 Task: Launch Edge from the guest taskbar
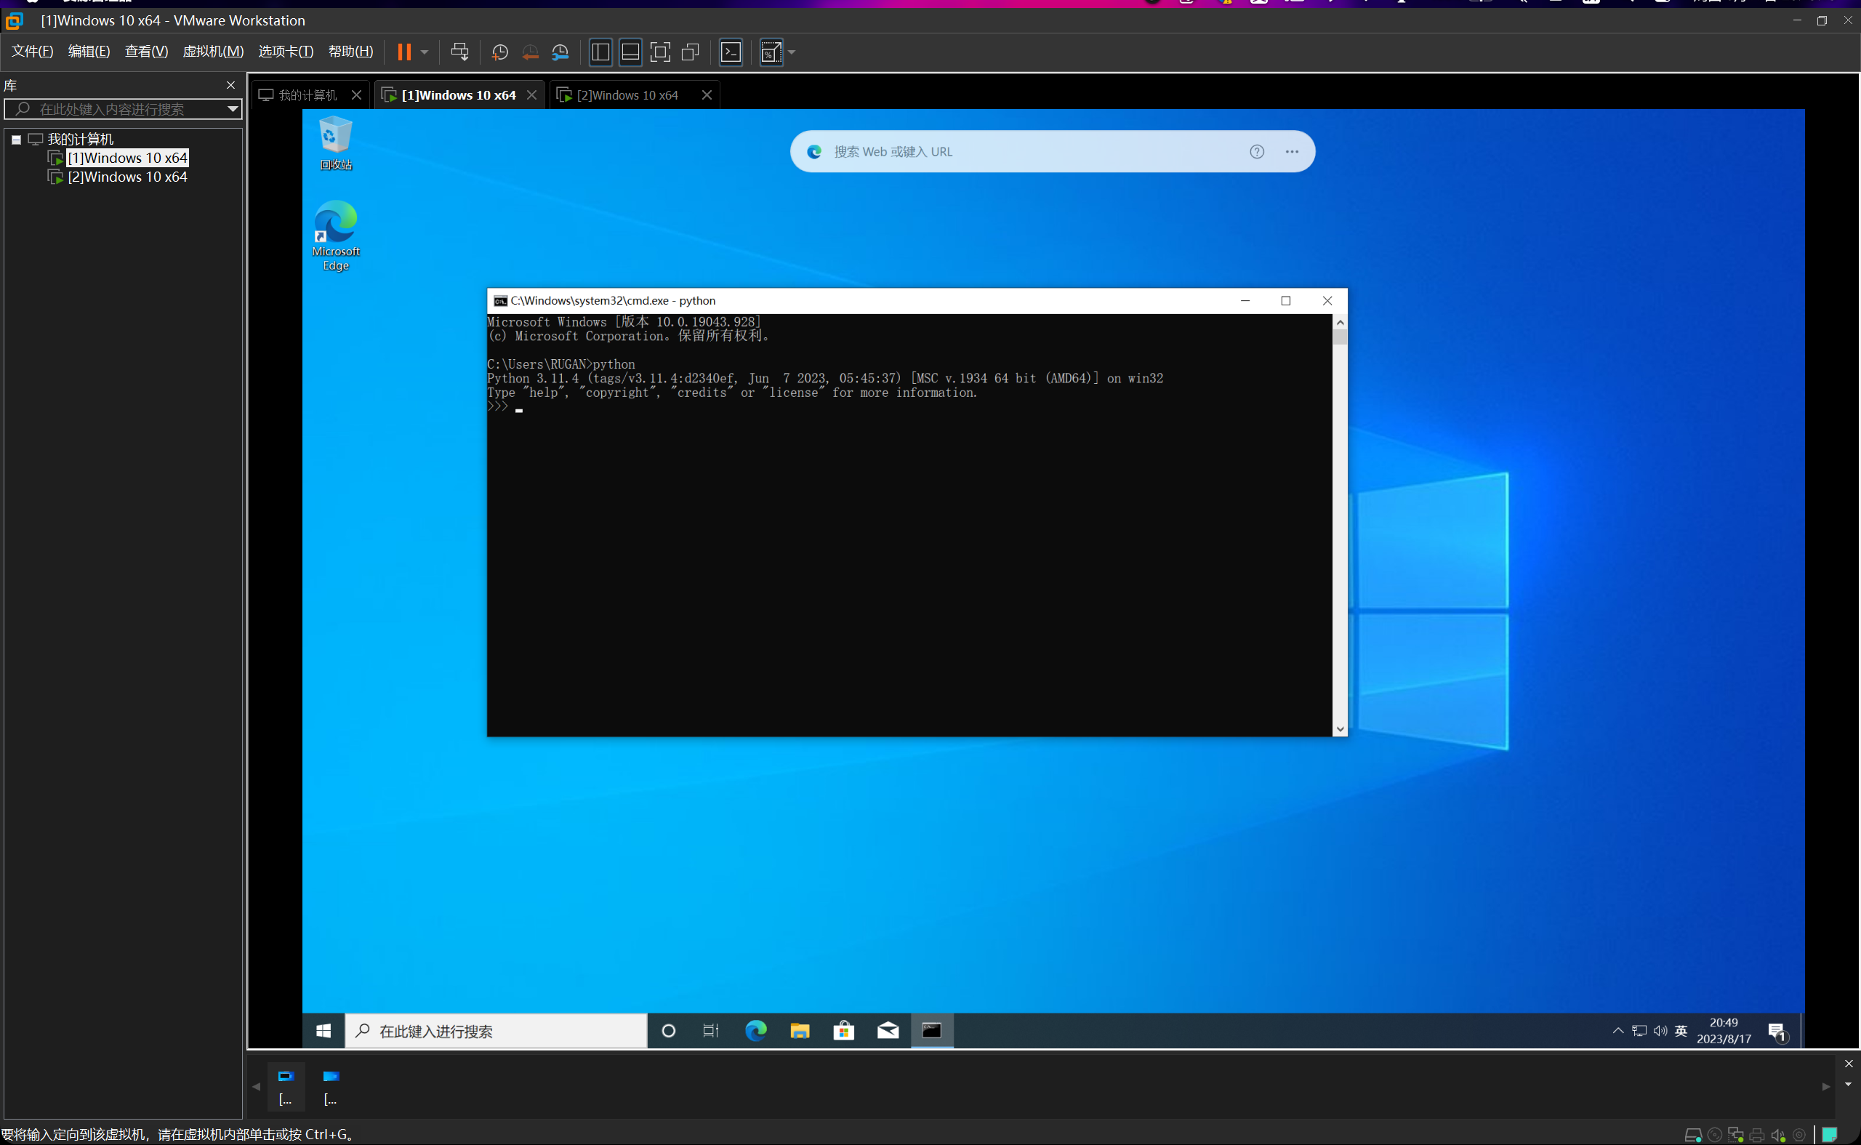[x=755, y=1031]
